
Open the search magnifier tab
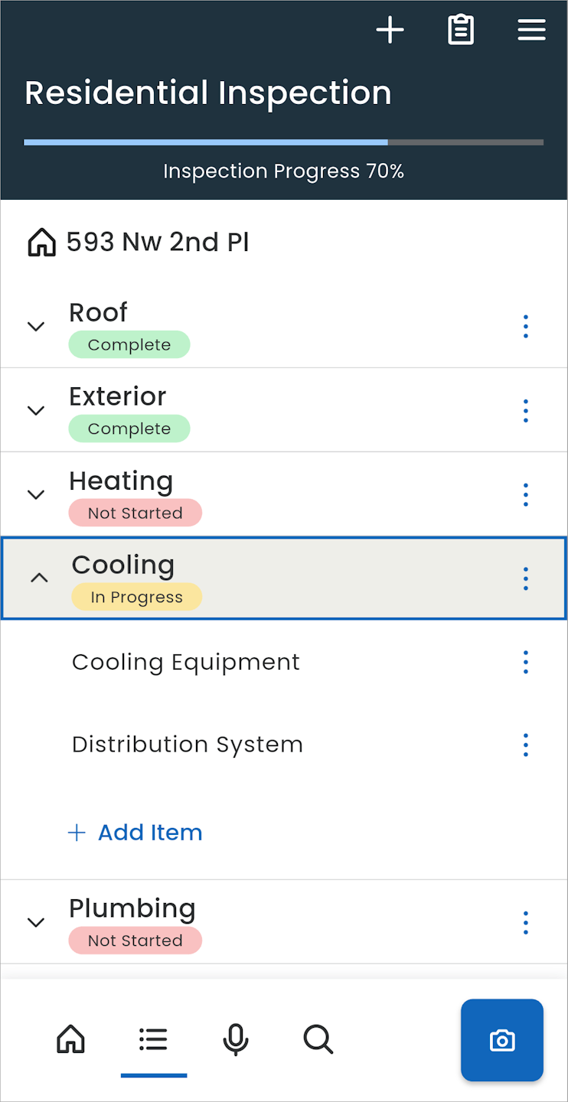click(x=318, y=1040)
